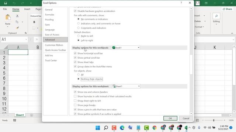Select Quick Access Toolbar category

point(55,50)
